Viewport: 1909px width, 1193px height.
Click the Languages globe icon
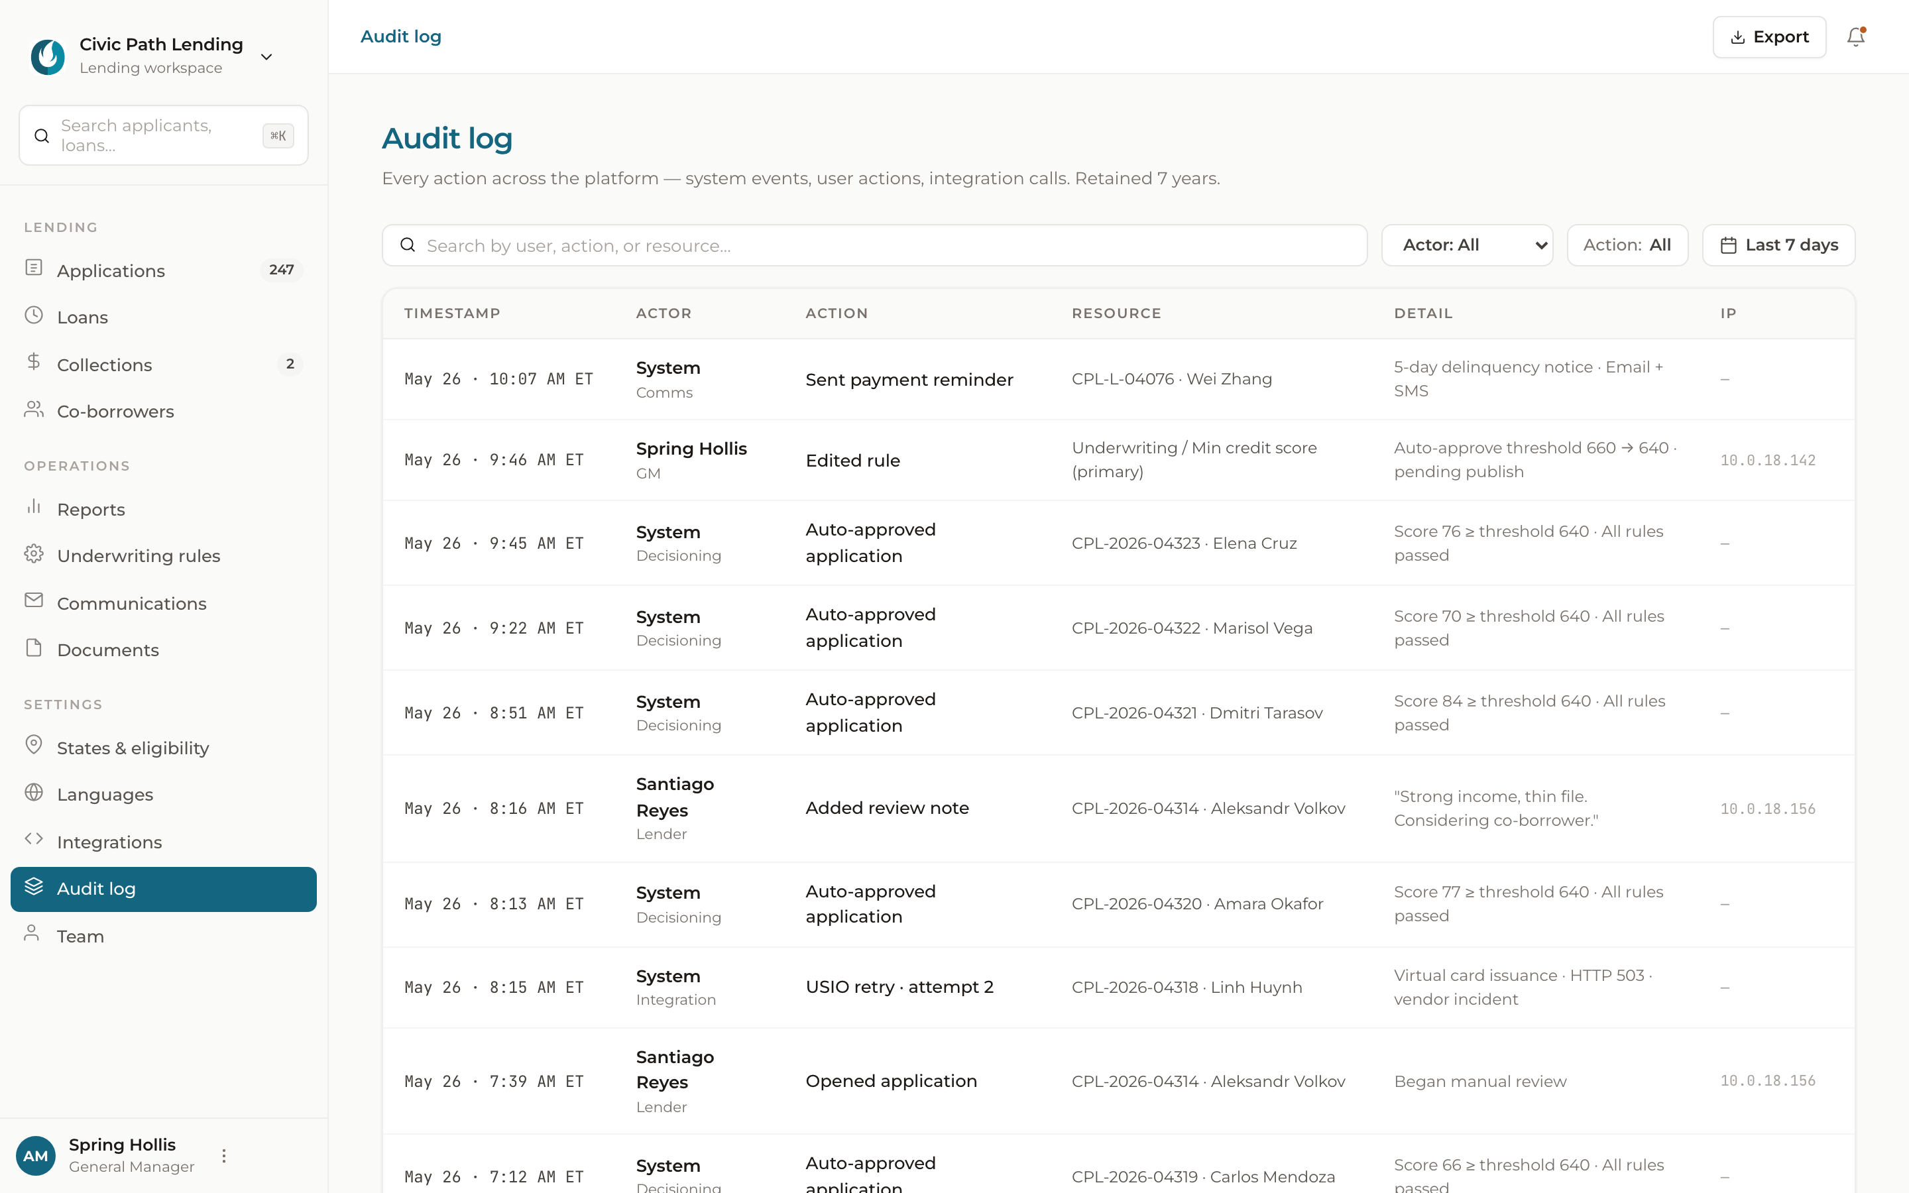click(34, 793)
